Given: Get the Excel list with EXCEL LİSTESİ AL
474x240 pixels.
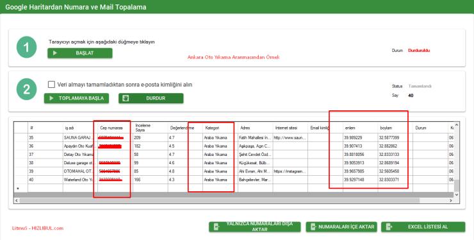Looking at the screenshot, I should point(423,227).
